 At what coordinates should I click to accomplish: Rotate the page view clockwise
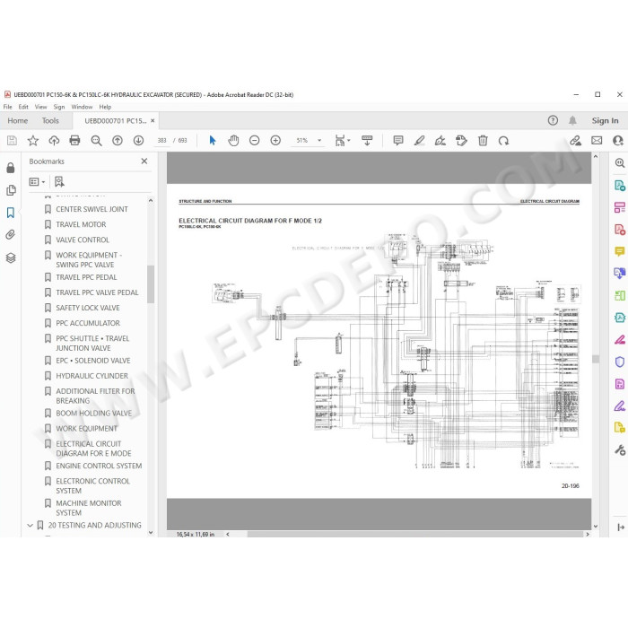(503, 141)
